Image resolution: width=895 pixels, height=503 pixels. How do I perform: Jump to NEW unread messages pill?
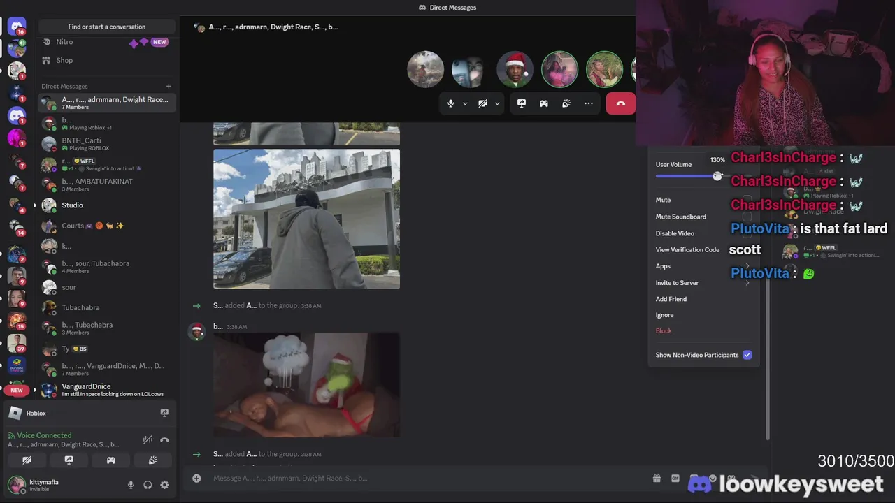coord(17,390)
